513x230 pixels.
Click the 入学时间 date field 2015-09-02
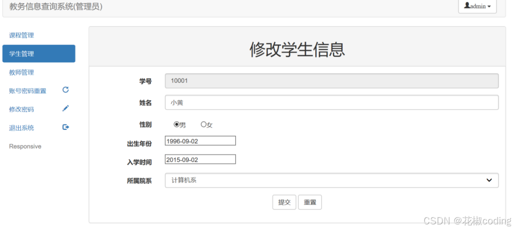200,160
